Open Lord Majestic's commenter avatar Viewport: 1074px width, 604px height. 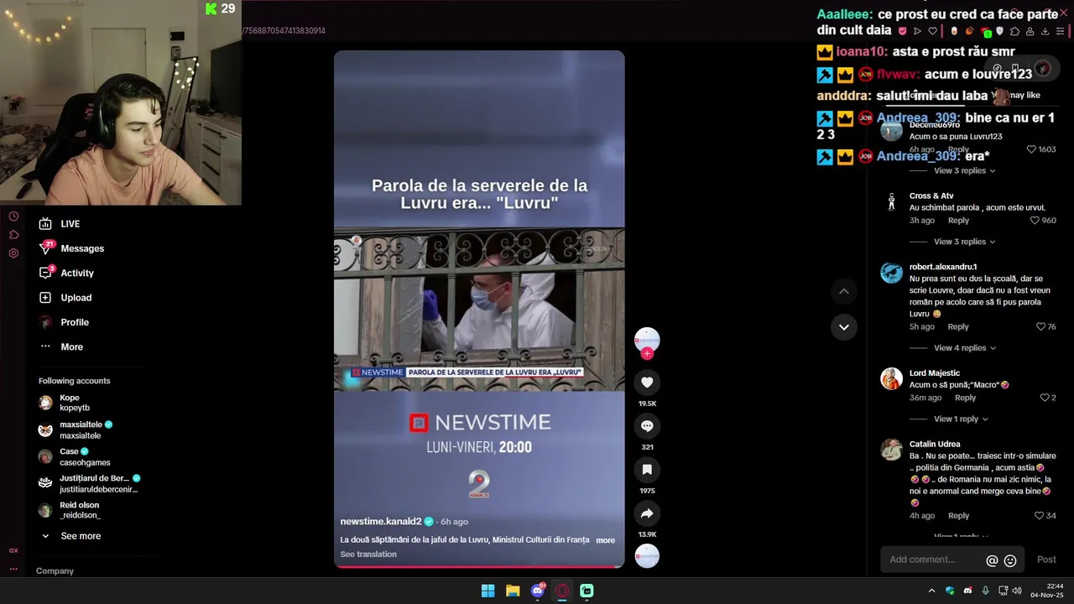[891, 378]
